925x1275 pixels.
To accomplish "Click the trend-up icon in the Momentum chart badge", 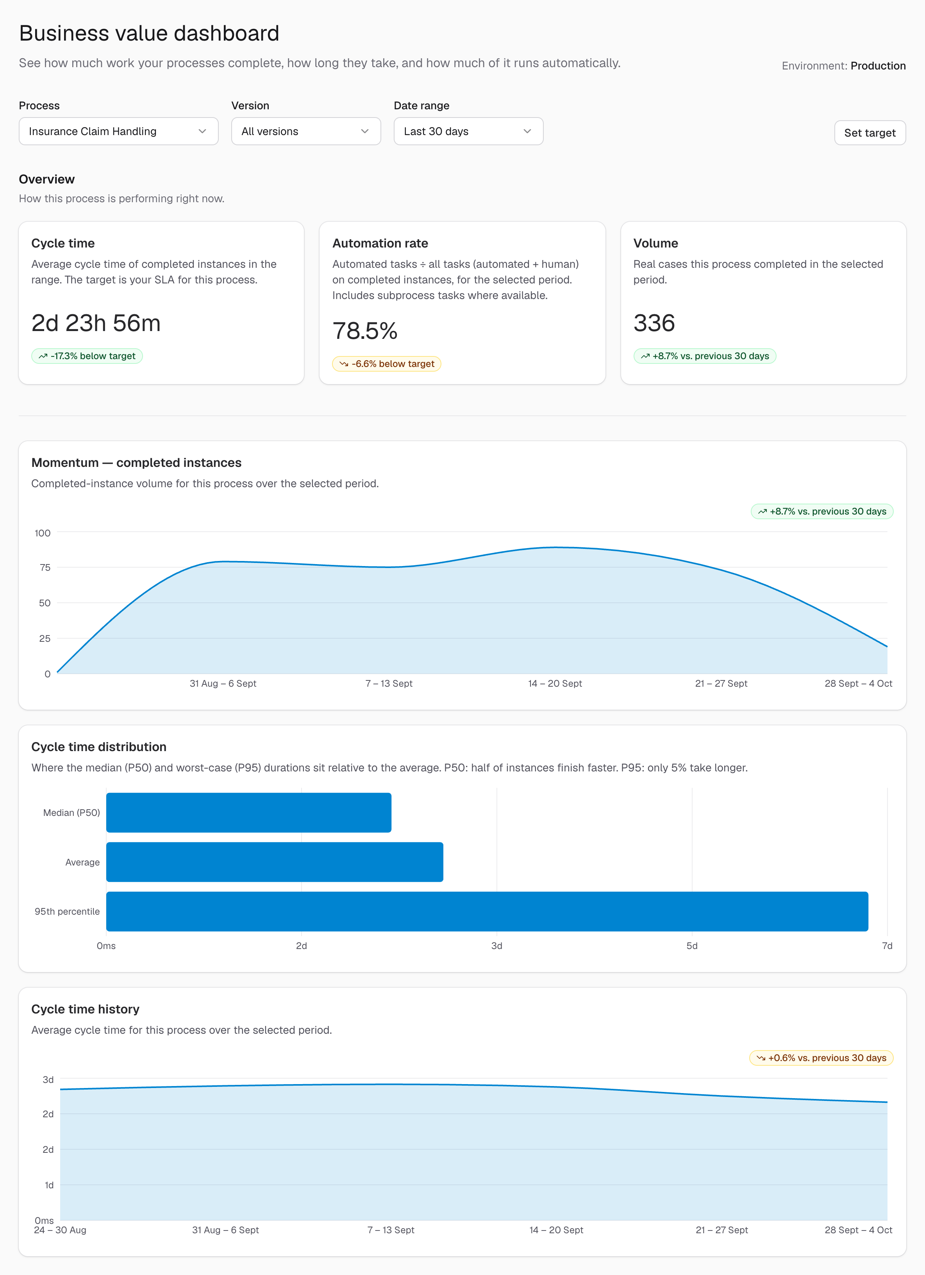I will pyautogui.click(x=762, y=511).
